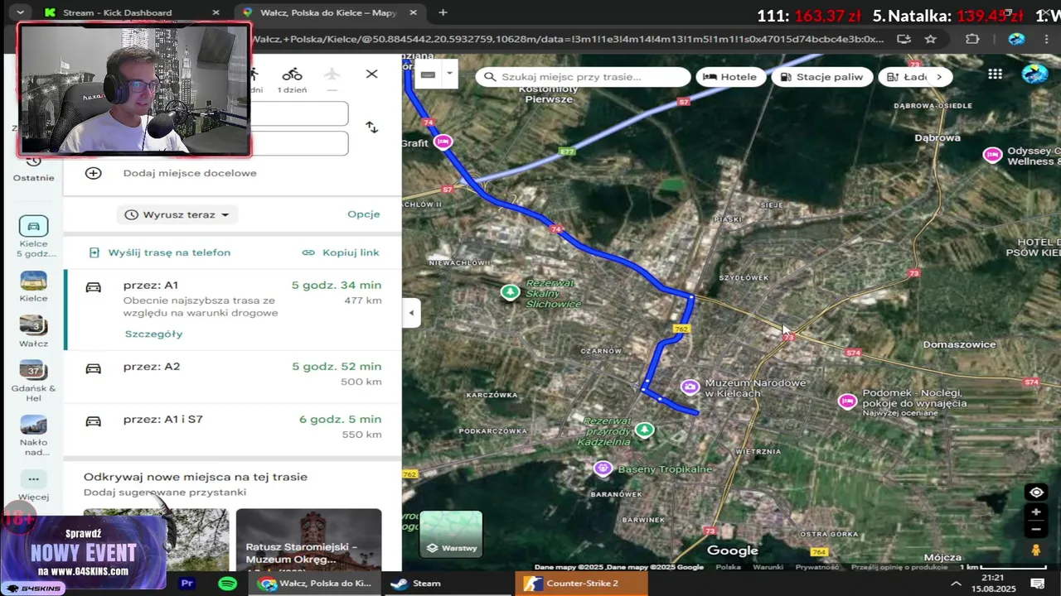
Task: Open the Google account avatar in Maps
Action: click(x=1034, y=74)
